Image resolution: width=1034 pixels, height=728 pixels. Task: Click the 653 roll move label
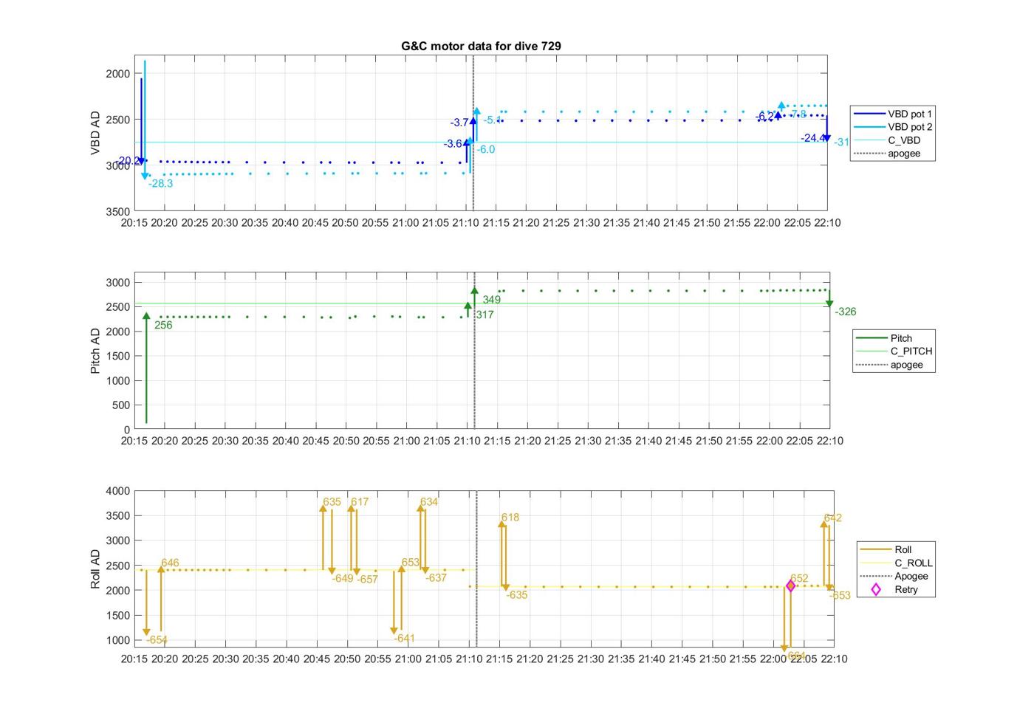point(410,563)
